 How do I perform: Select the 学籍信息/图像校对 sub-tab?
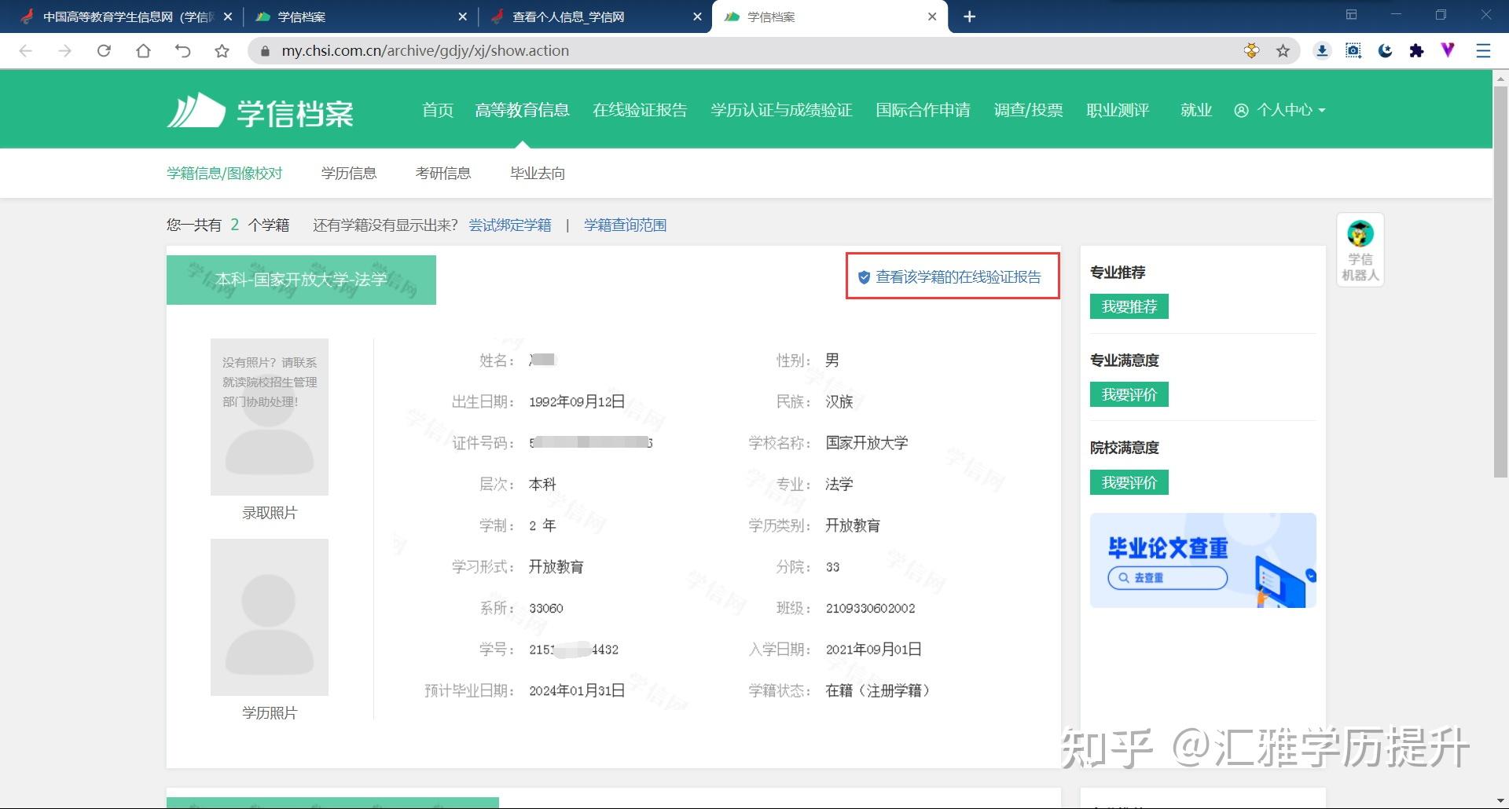[x=224, y=173]
